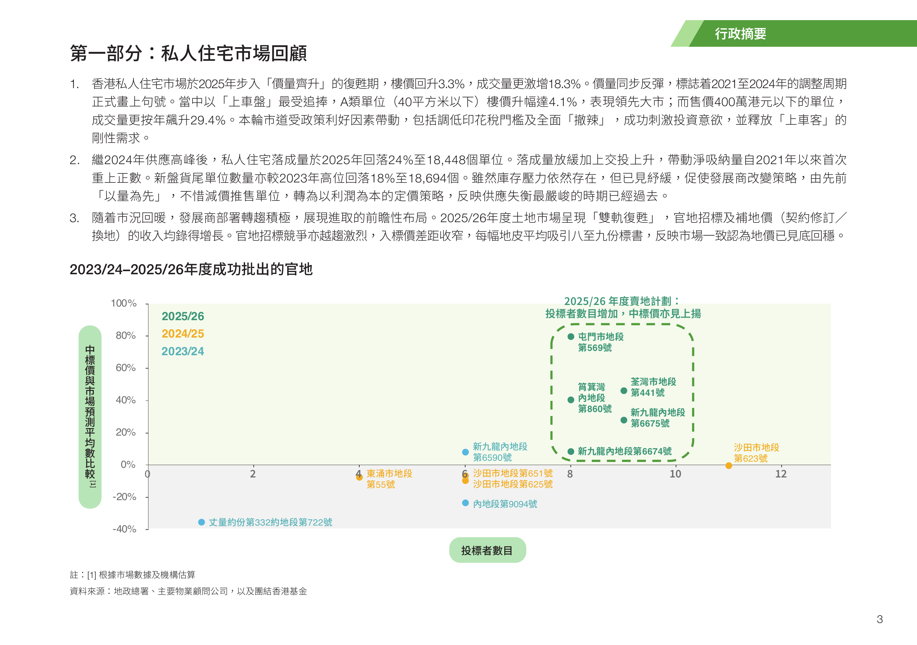The image size is (917, 645).
Task: Click the label 荃灣市地段 第441號
Action: [x=653, y=387]
